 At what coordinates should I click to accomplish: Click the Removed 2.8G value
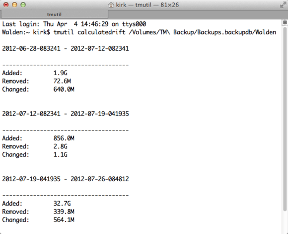point(61,146)
